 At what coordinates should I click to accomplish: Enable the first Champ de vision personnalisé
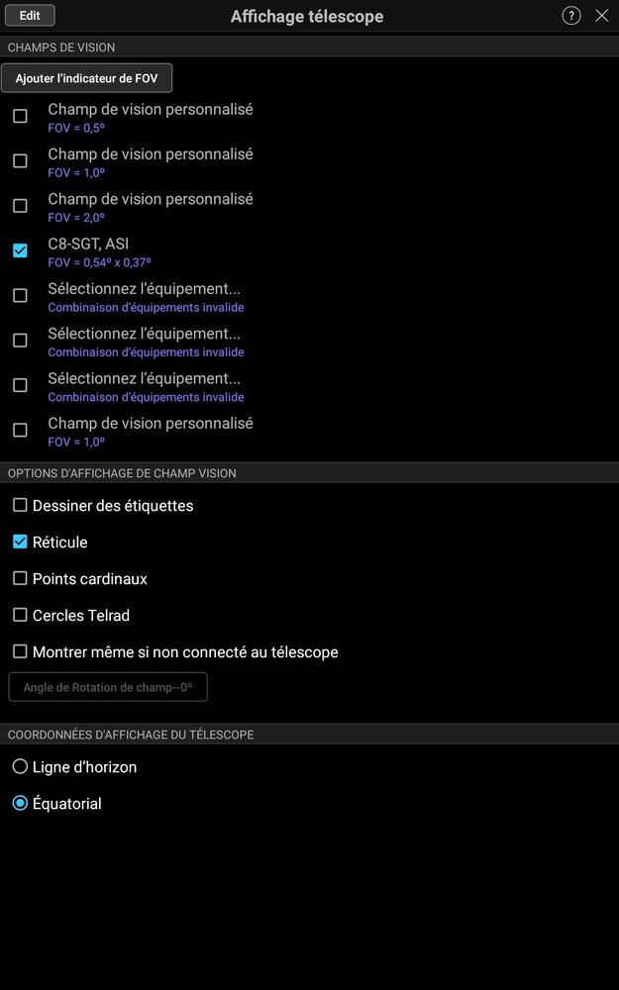pos(19,116)
